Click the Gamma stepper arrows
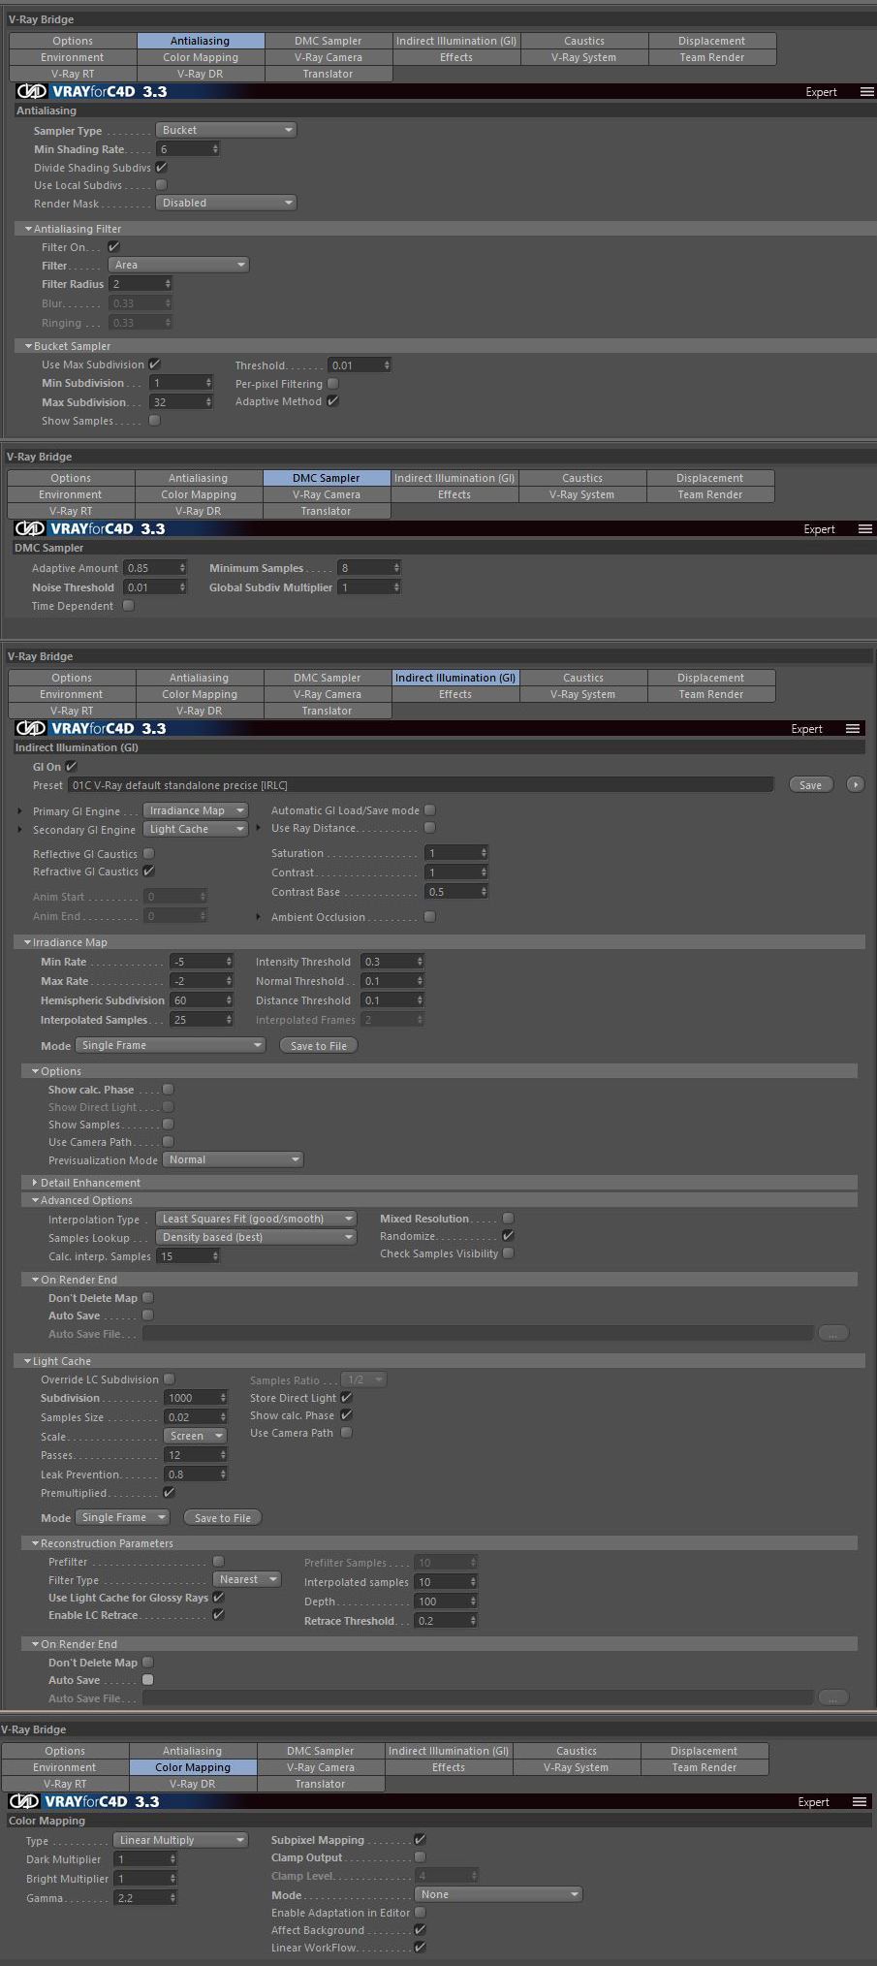This screenshot has width=877, height=1966. [172, 1898]
